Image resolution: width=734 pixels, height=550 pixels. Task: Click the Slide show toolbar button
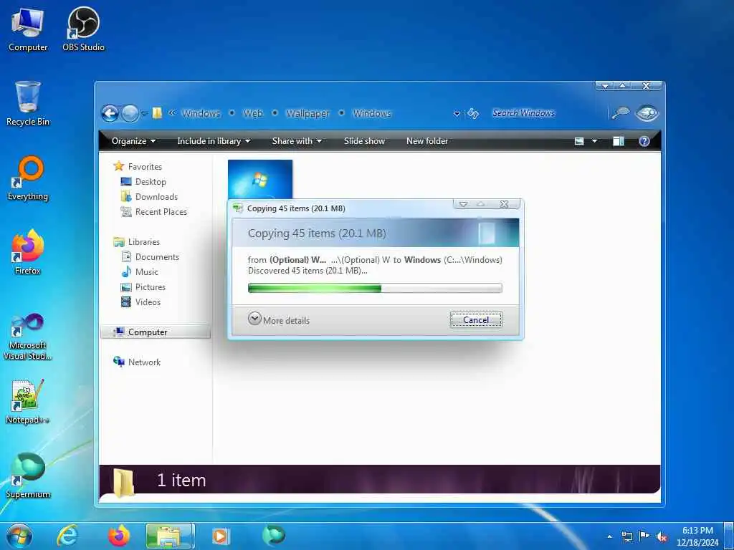click(364, 141)
